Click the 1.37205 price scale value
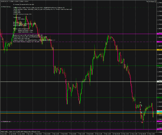This screenshot has height=135, width=162. [x=160, y=20]
